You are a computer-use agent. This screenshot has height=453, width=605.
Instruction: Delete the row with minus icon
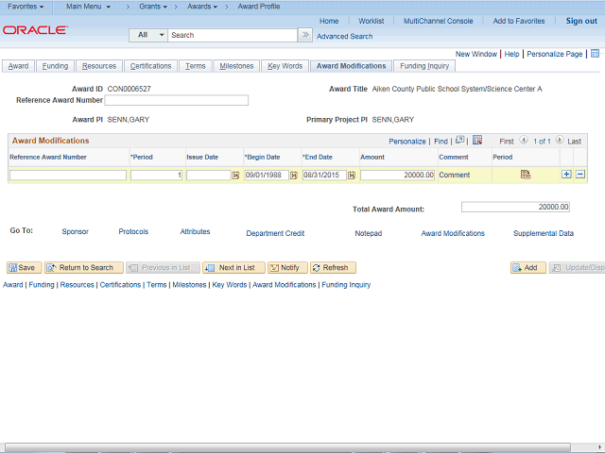pos(579,174)
